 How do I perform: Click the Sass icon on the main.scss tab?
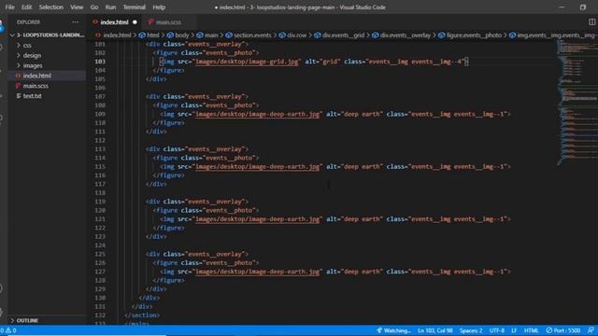[x=151, y=22]
